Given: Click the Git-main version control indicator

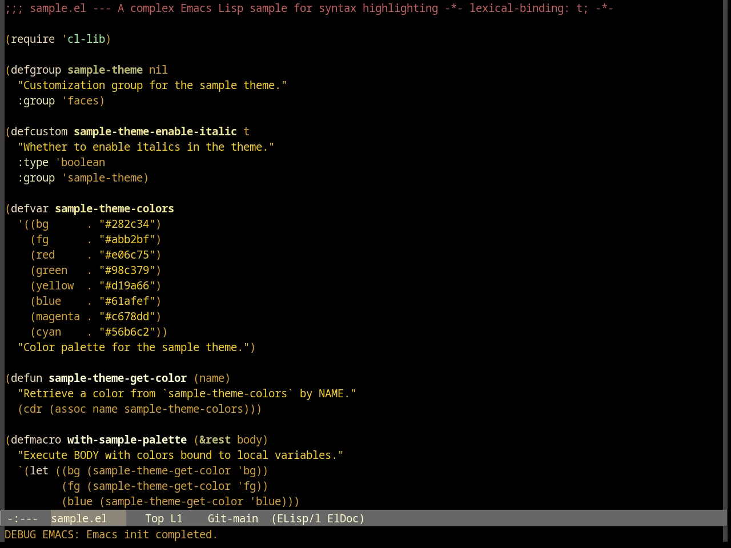Looking at the screenshot, I should tap(233, 518).
